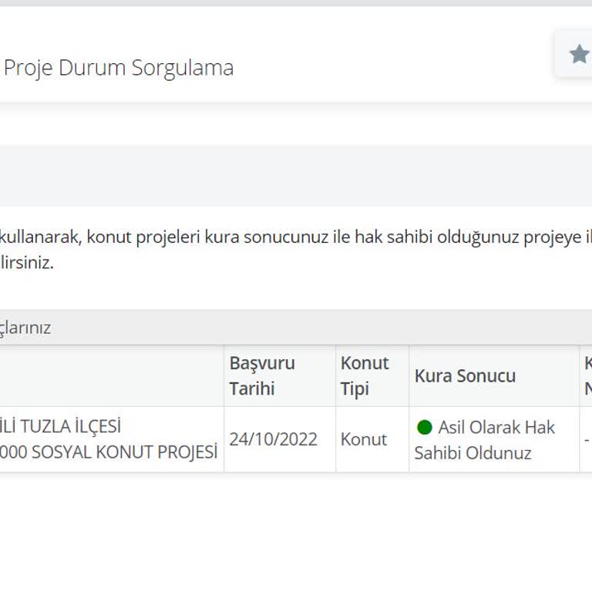Click the star favorite icon
Image resolution: width=592 pixels, height=592 pixels.
coord(579,54)
